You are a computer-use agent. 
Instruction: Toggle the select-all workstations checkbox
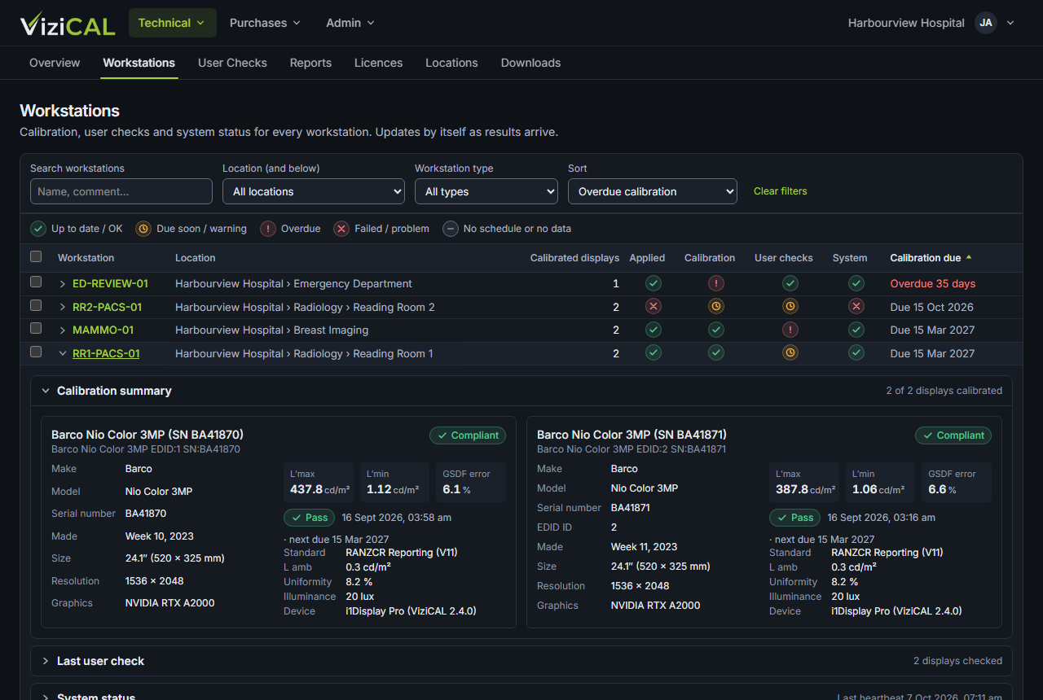pyautogui.click(x=36, y=257)
